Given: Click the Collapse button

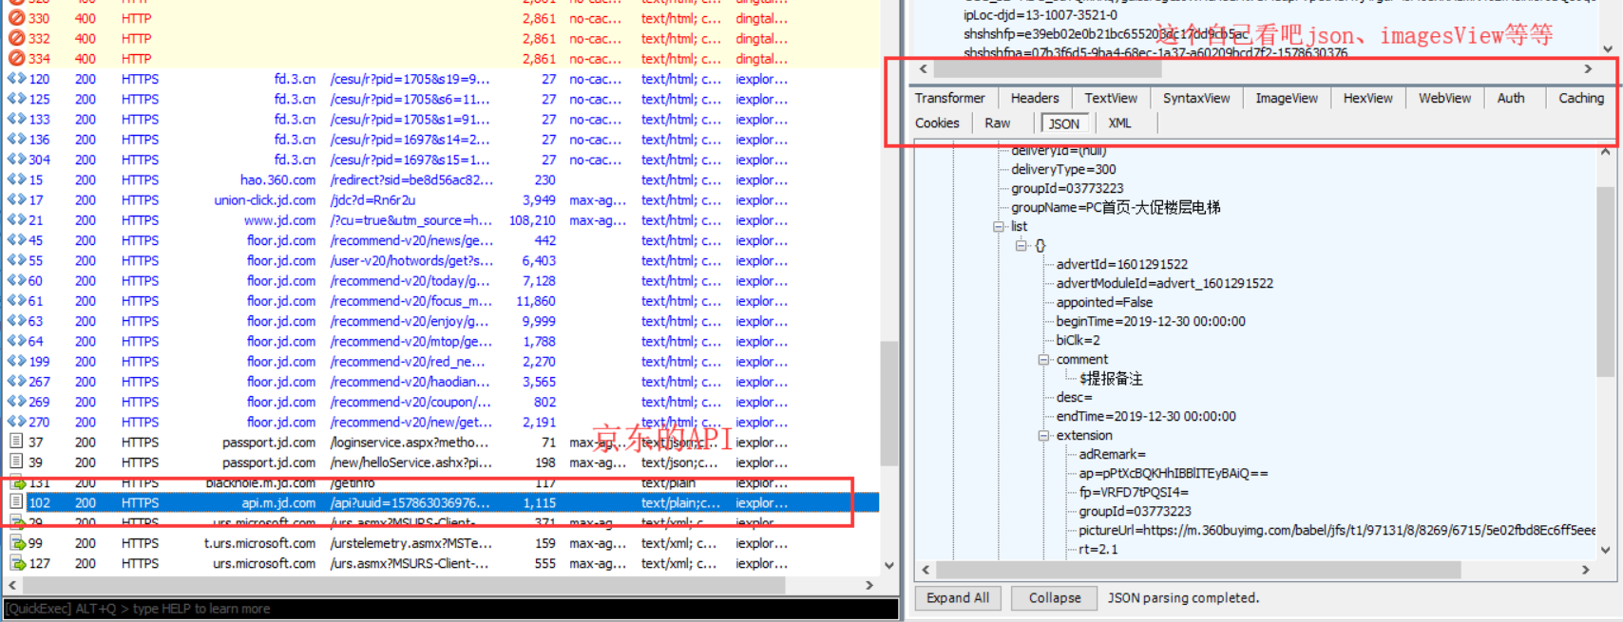Looking at the screenshot, I should tap(1054, 598).
